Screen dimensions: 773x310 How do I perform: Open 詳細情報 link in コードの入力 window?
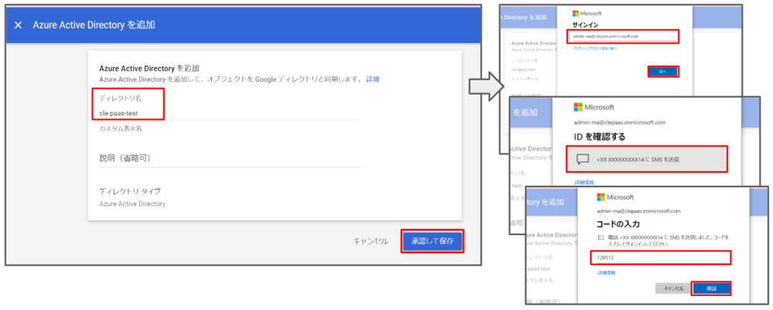[606, 272]
